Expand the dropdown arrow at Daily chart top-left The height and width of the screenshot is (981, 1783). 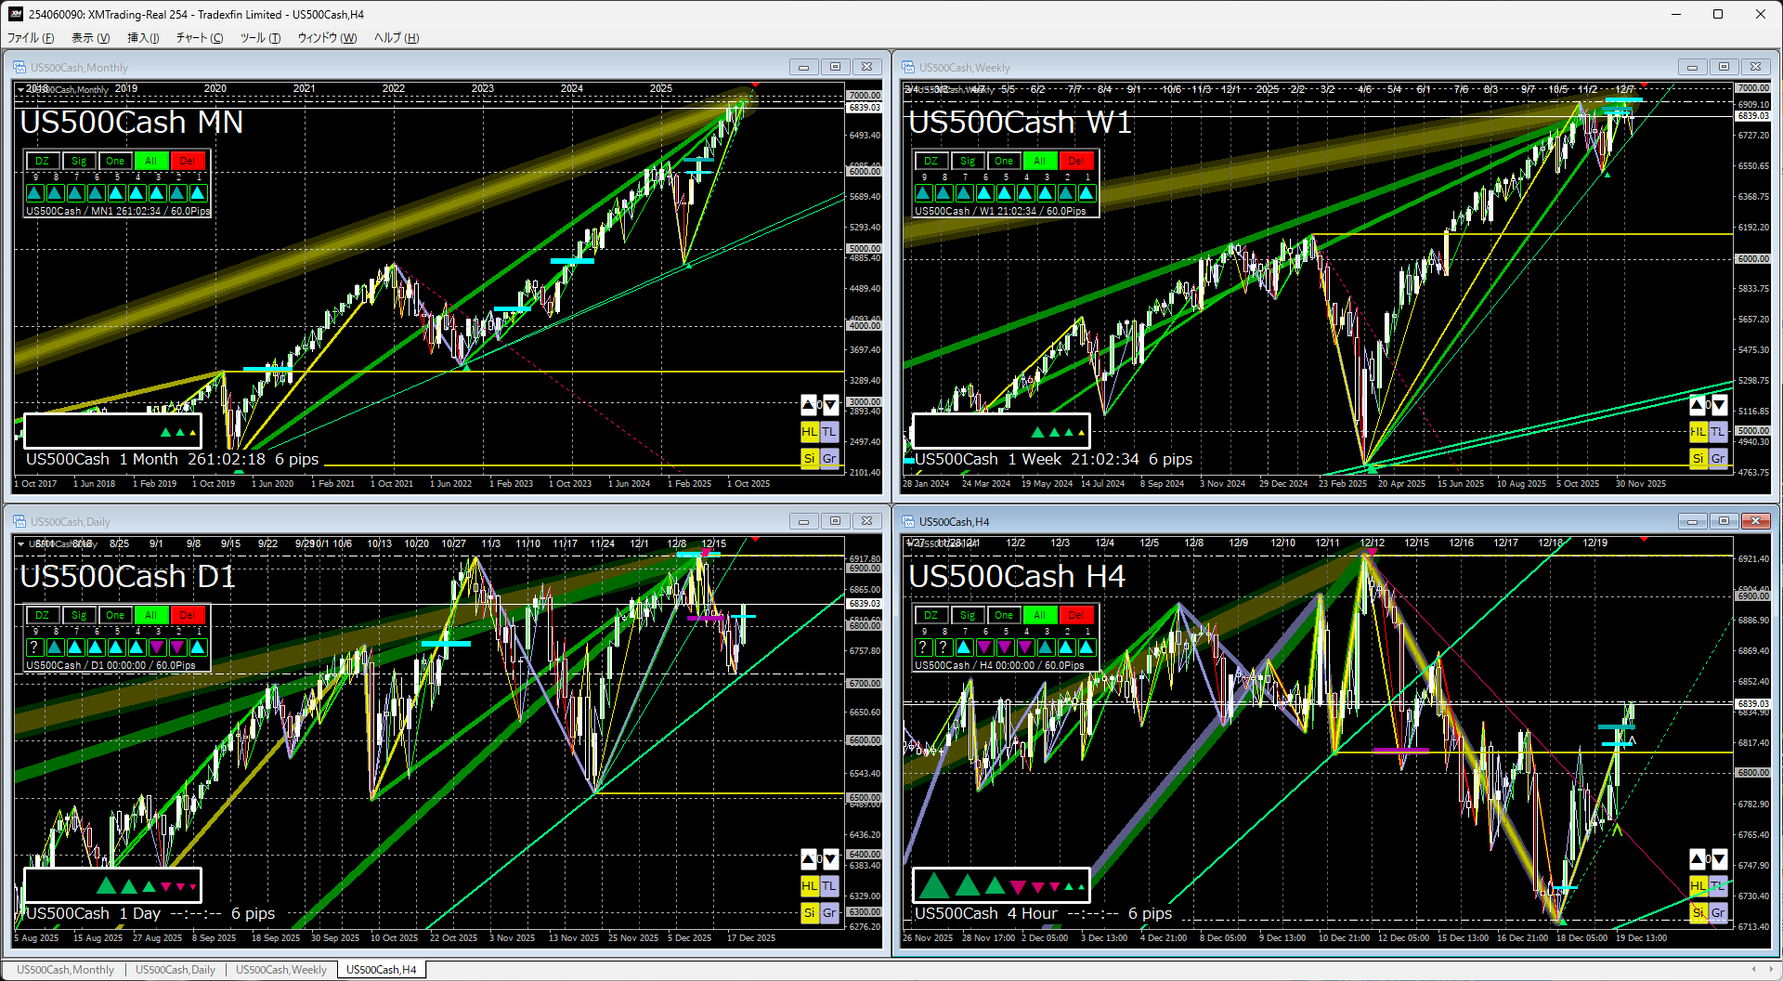pyautogui.click(x=21, y=544)
